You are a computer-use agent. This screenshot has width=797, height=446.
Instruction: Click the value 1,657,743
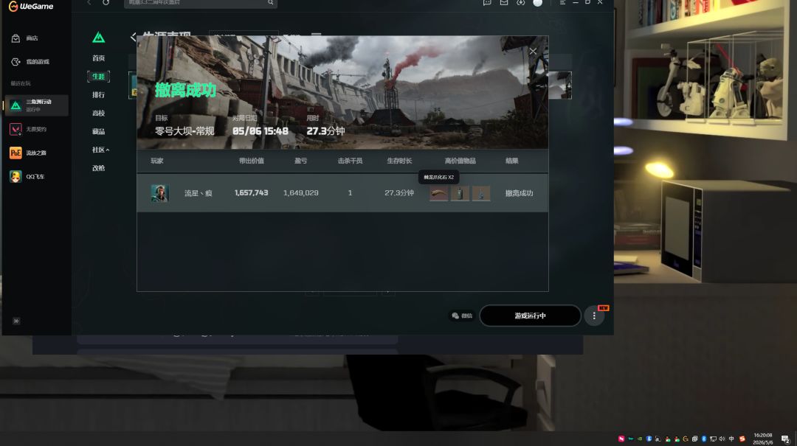click(252, 193)
